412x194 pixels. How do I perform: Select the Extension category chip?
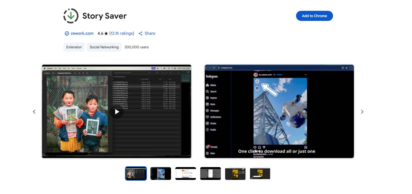point(74,47)
